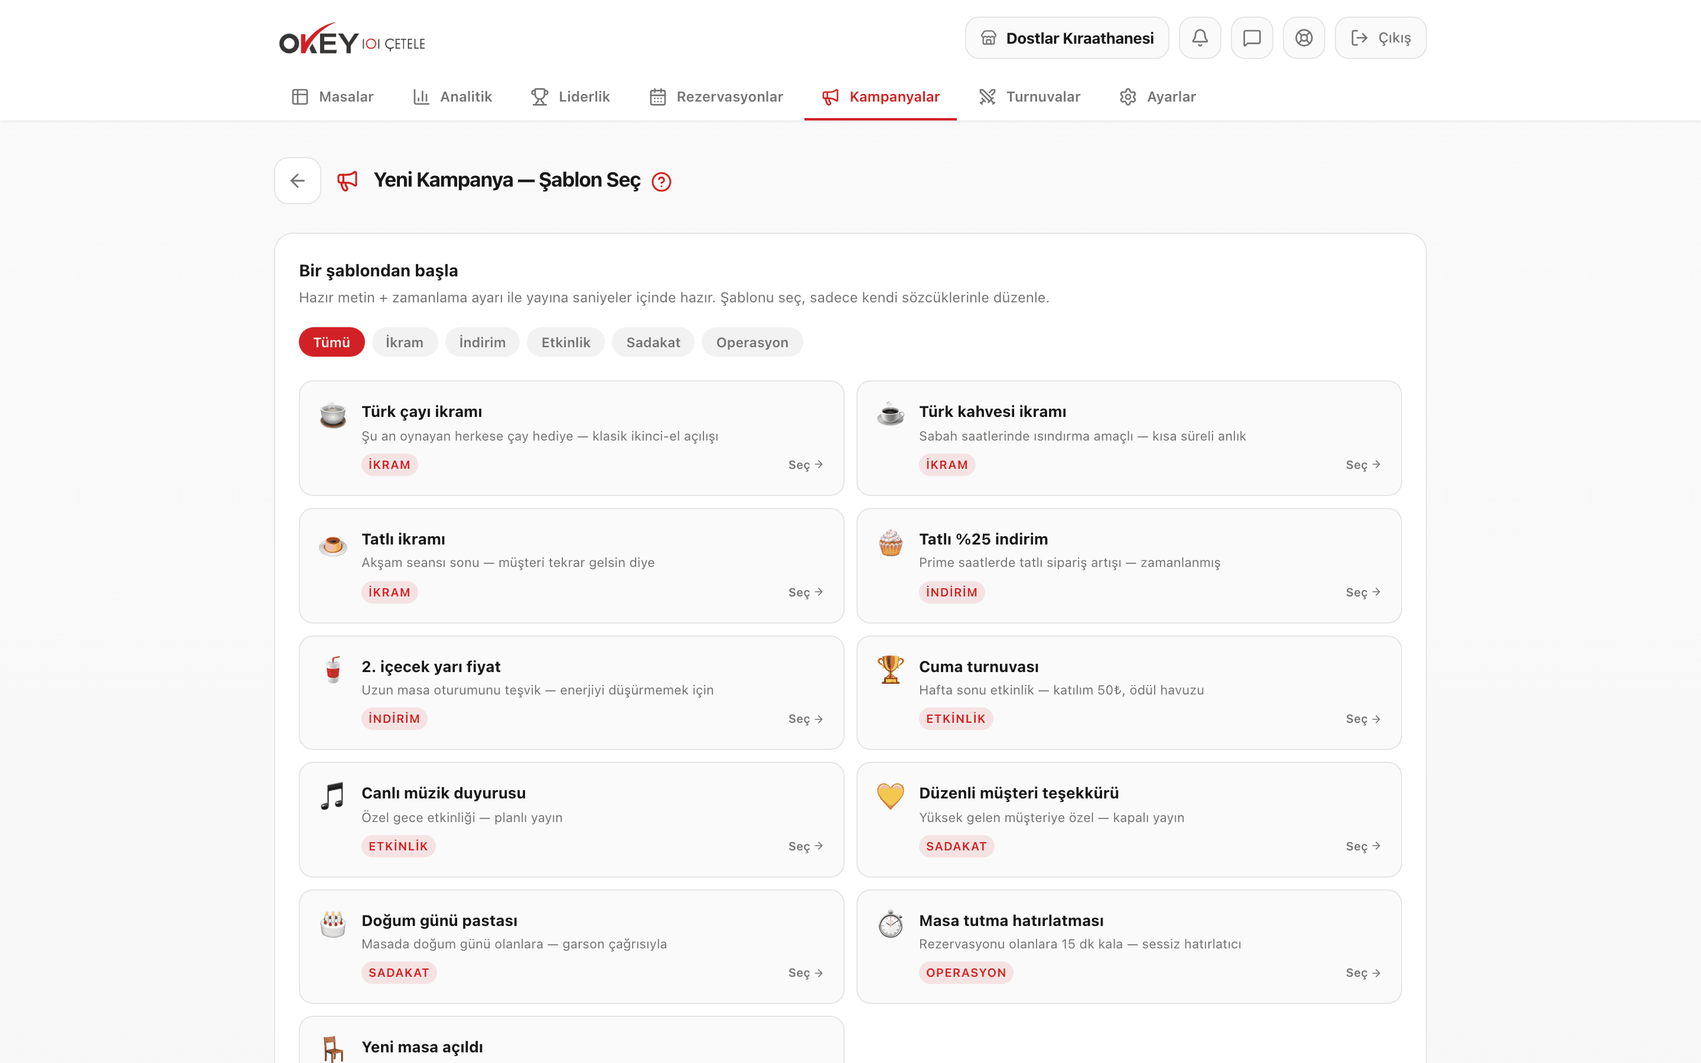Click the Canlı müzik music note icon
This screenshot has width=1701, height=1063.
click(333, 797)
